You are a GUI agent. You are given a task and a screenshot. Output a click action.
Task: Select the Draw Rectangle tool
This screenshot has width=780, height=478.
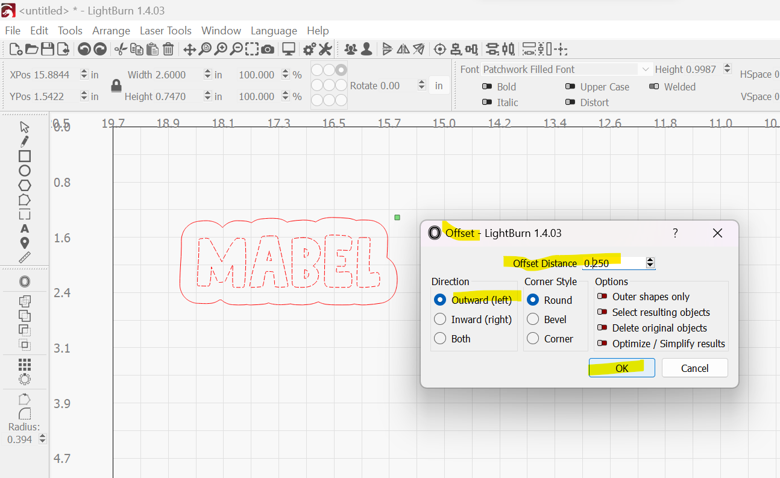coord(25,156)
